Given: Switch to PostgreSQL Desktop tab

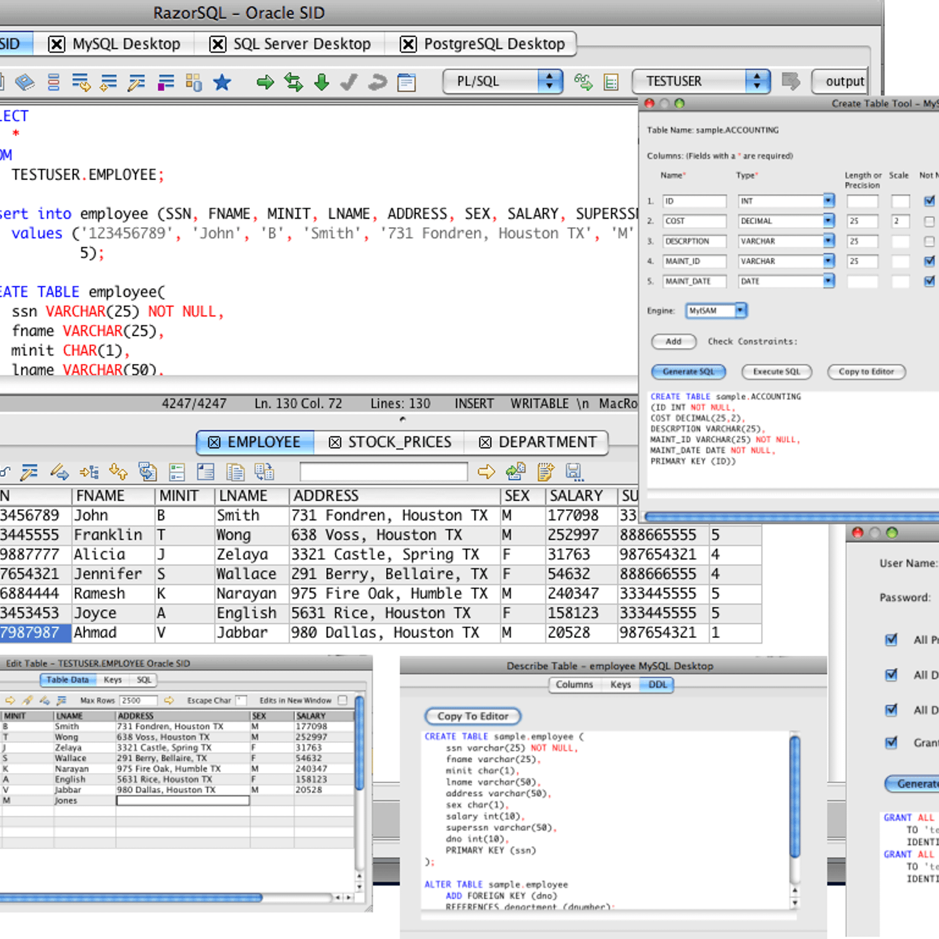Looking at the screenshot, I should pos(481,44).
